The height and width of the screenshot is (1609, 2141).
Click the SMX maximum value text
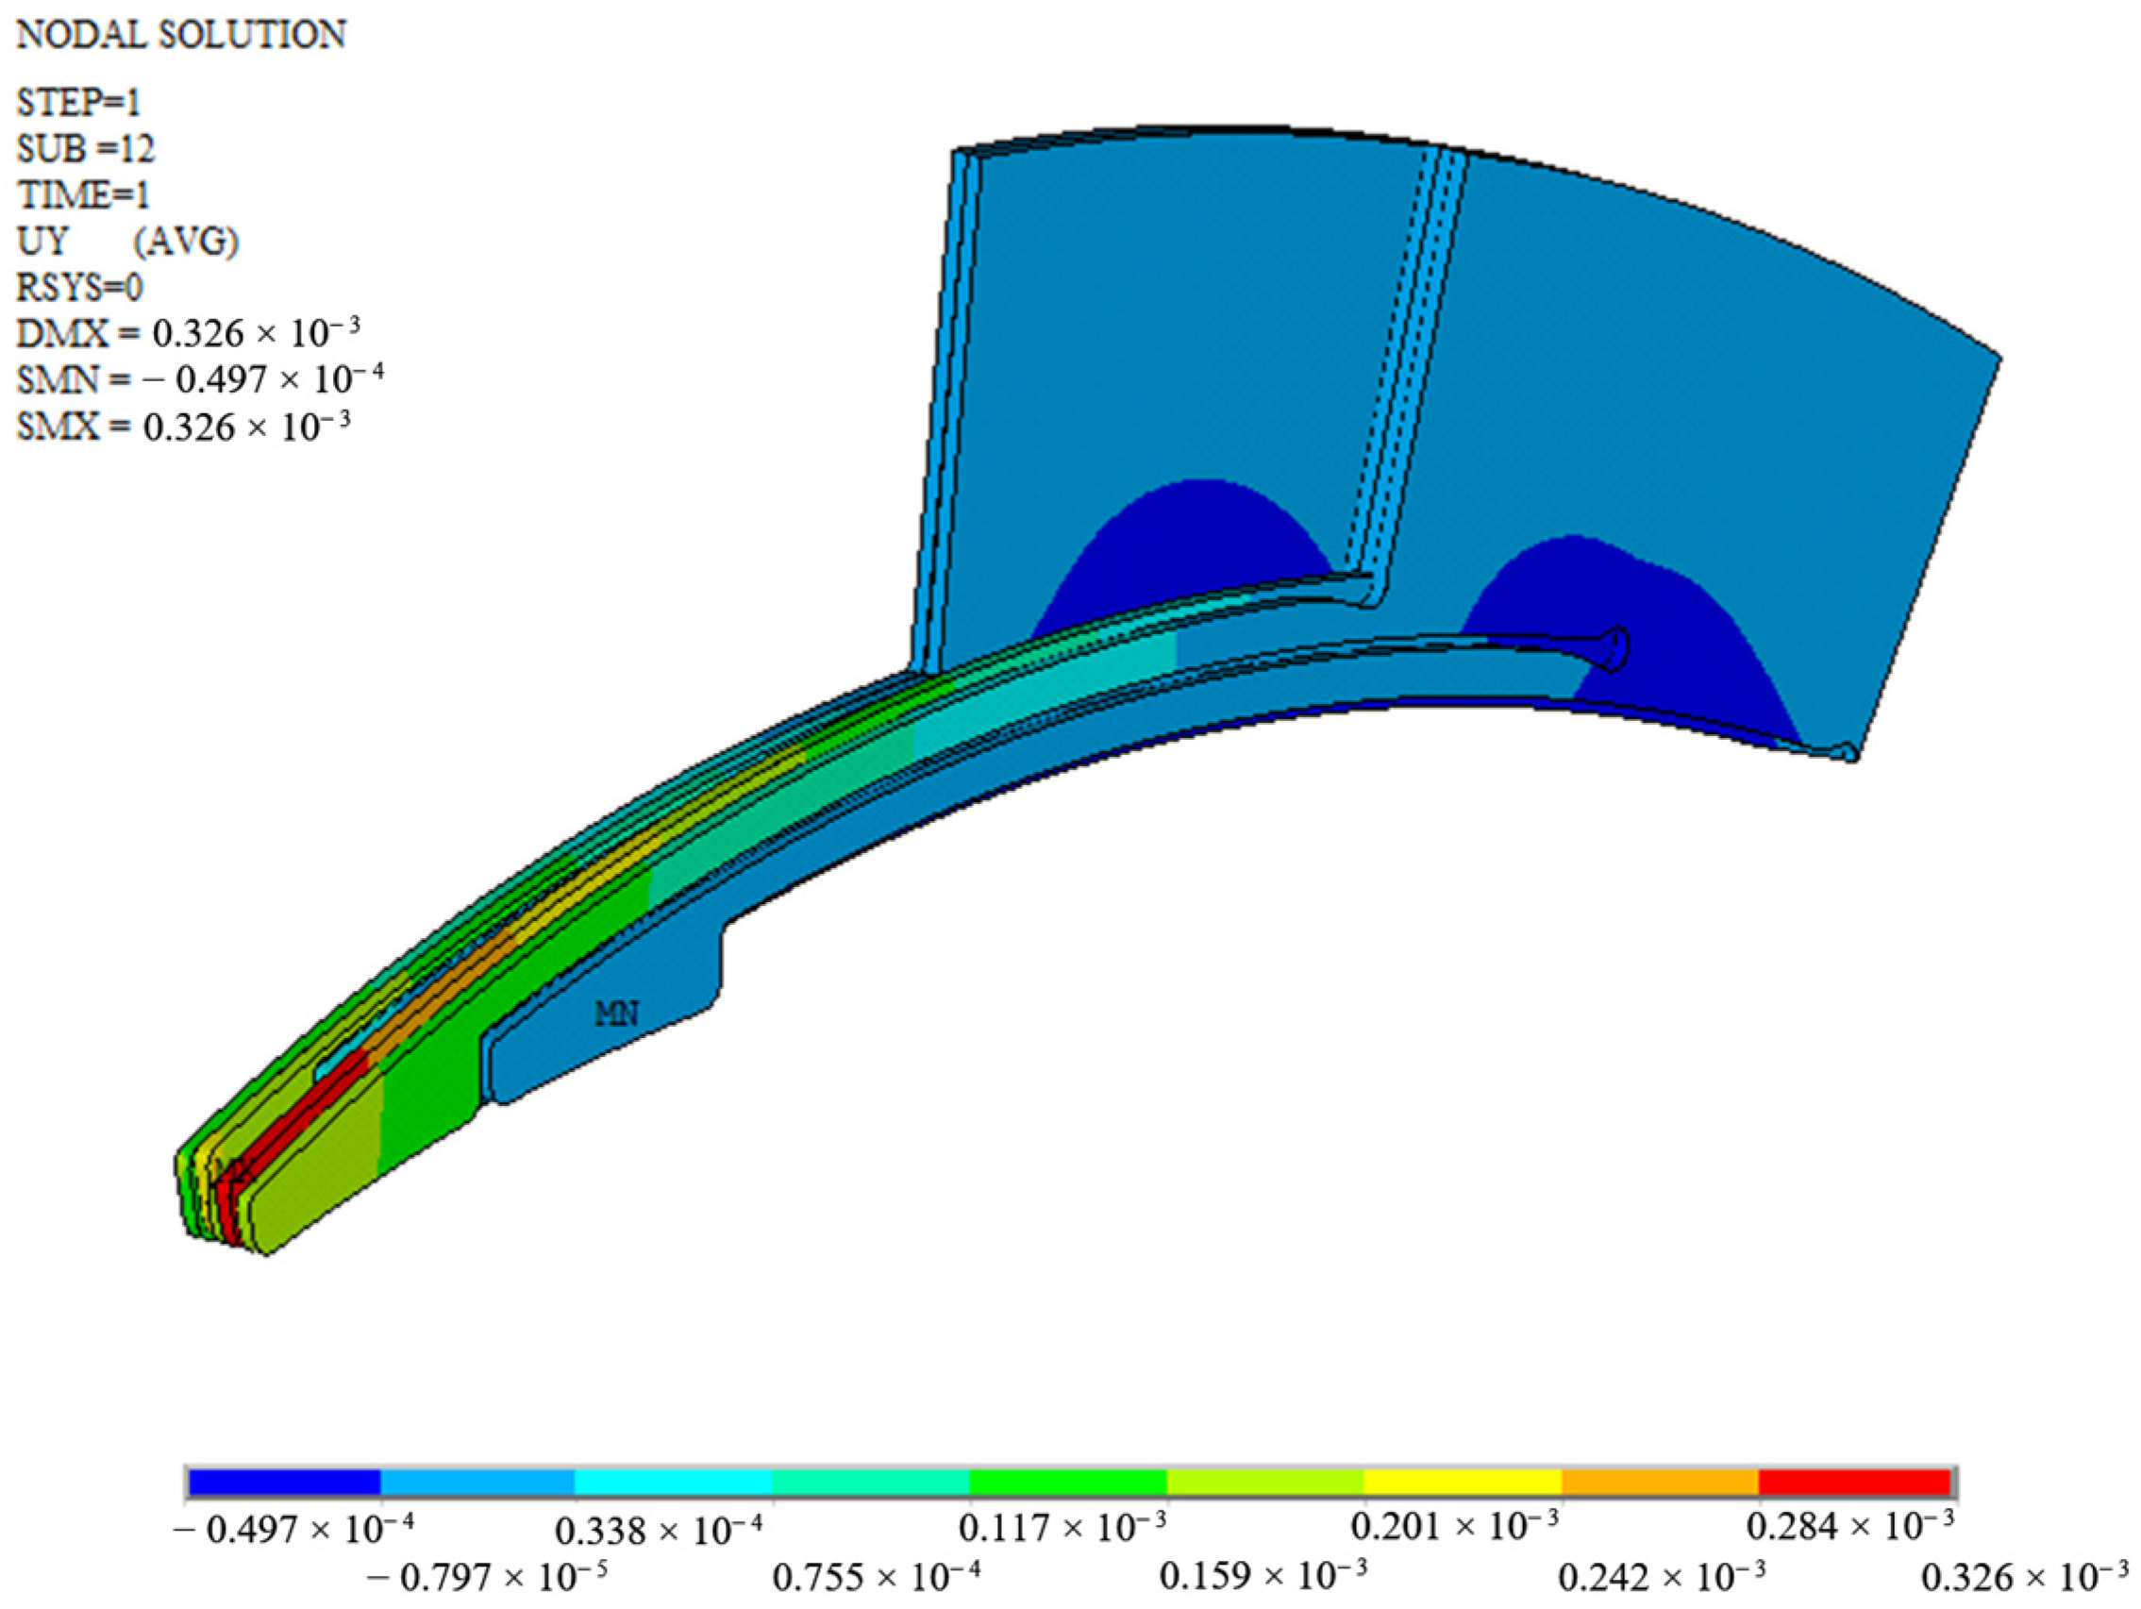coord(183,426)
